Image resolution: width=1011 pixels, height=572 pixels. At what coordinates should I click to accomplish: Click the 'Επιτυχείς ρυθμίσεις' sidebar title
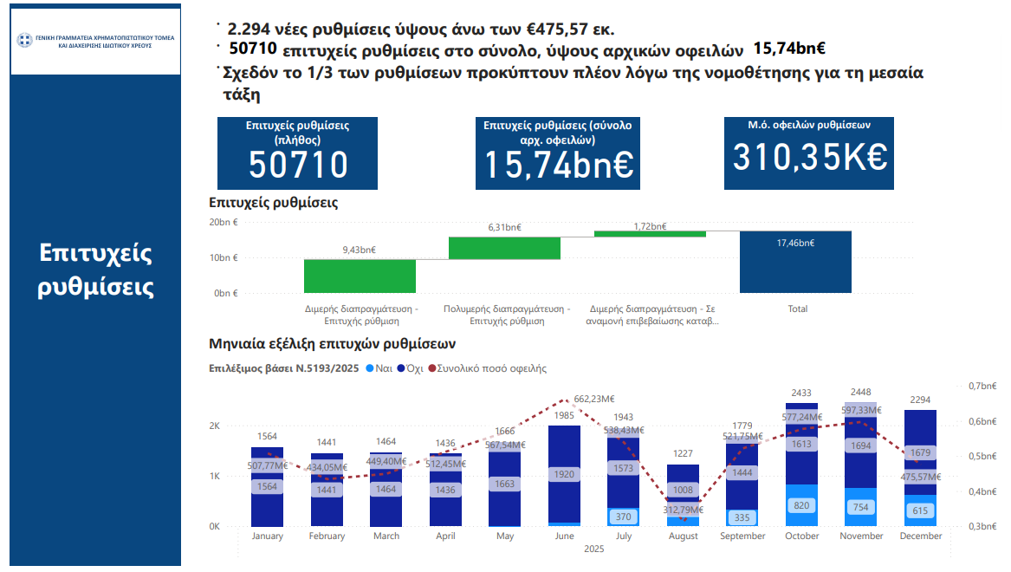tap(95, 270)
